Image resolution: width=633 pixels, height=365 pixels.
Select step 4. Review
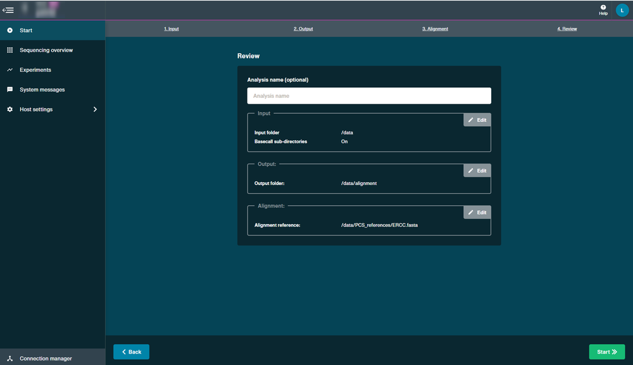pyautogui.click(x=567, y=28)
